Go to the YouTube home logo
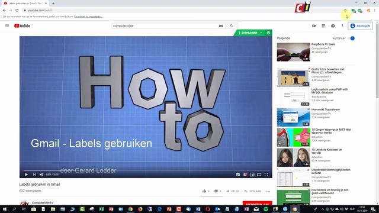The width and height of the screenshot is (379, 213). point(22,26)
